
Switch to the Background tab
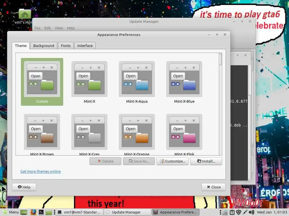point(44,46)
